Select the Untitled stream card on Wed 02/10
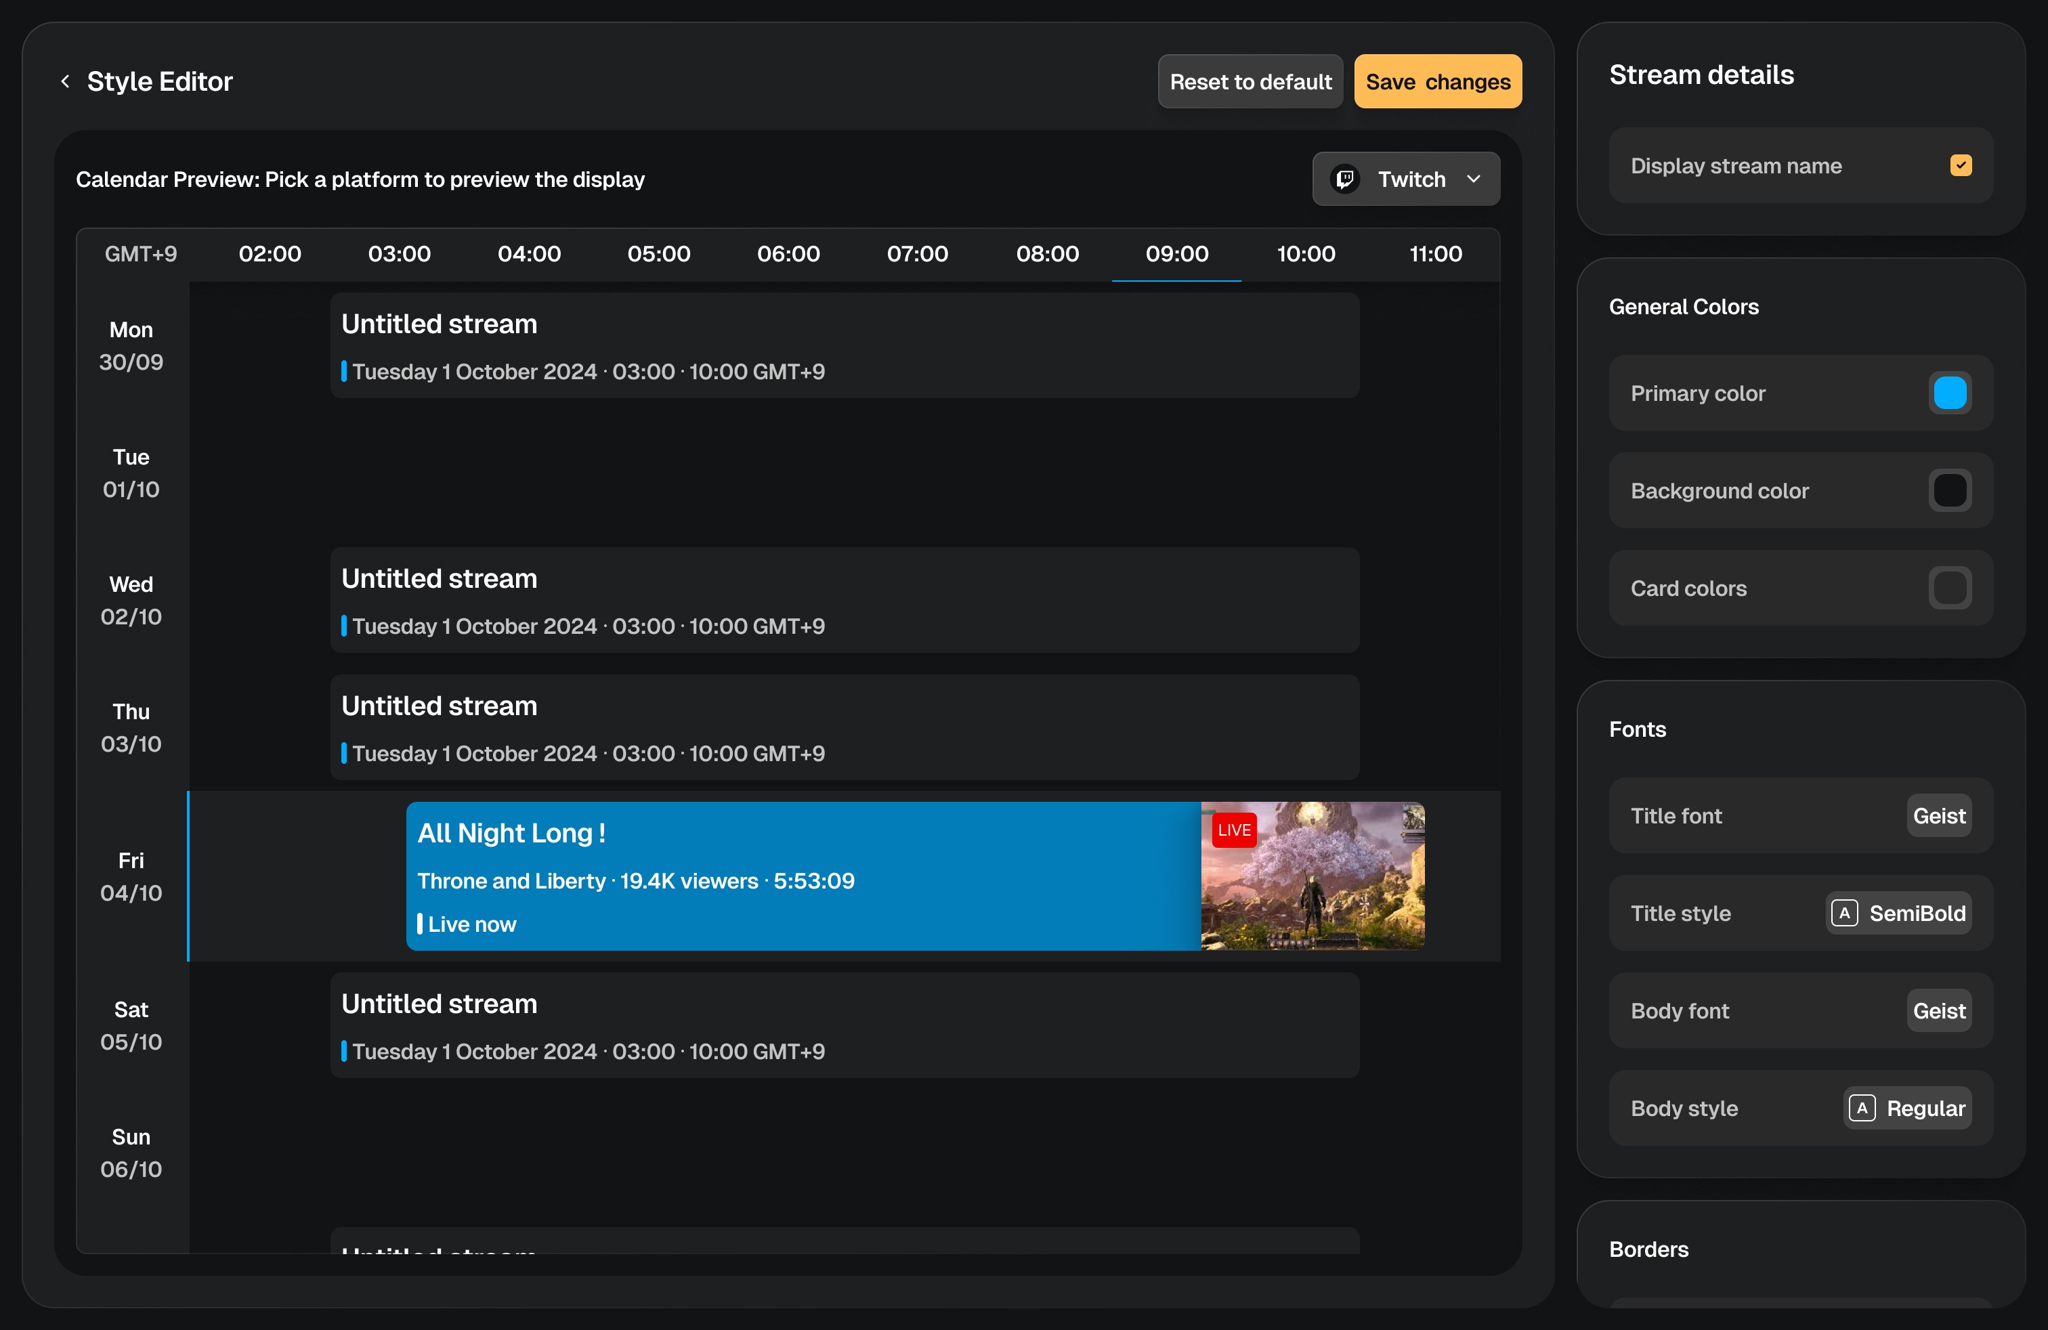The width and height of the screenshot is (2048, 1330). click(844, 601)
